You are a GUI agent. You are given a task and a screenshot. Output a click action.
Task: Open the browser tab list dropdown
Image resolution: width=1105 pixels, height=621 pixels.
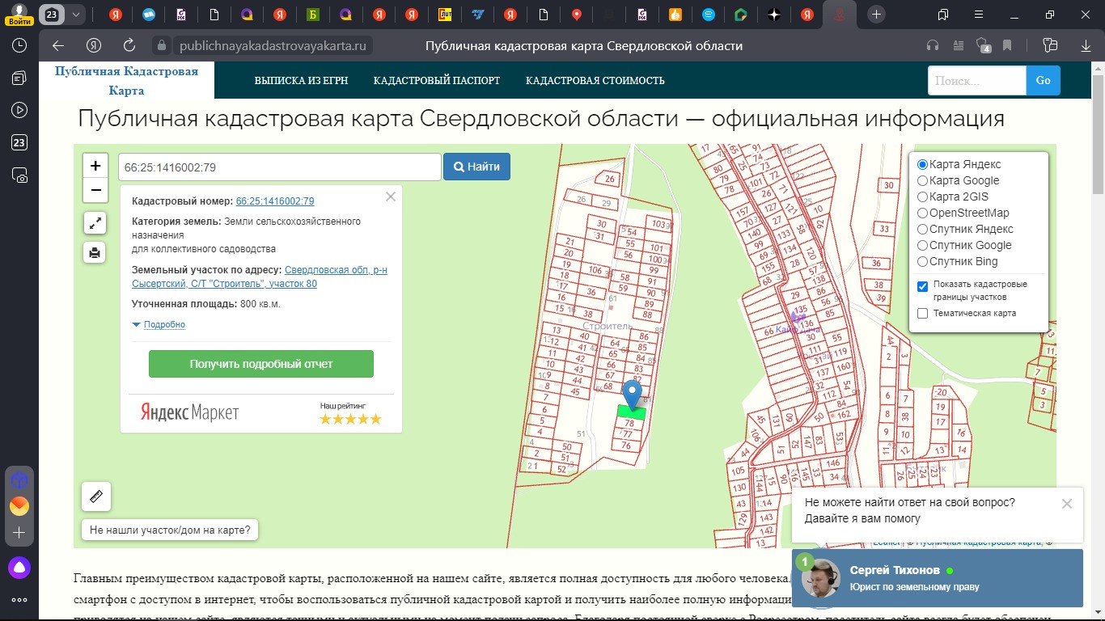(76, 15)
